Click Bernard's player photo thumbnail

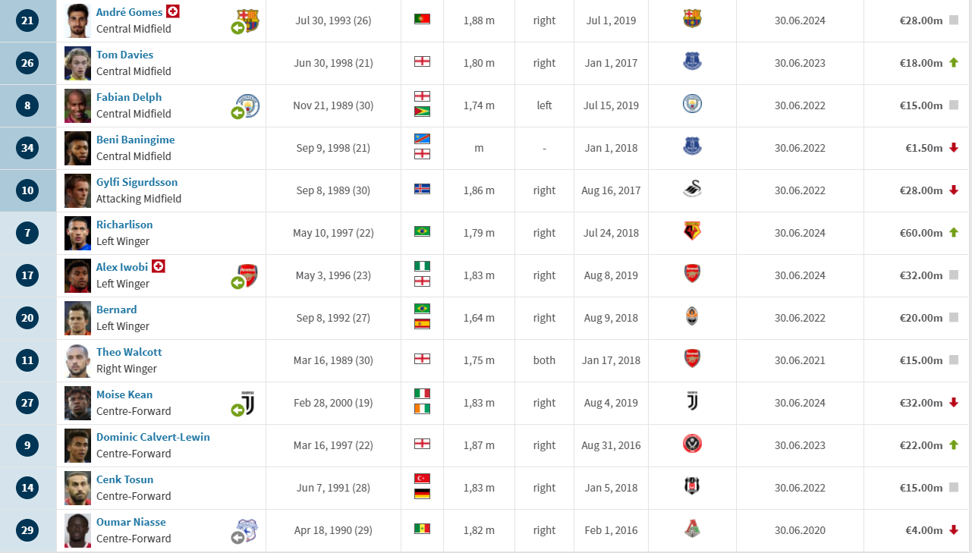point(78,318)
